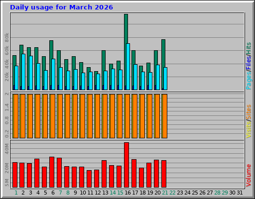Click green day label "8" on the x-axis
255x199 pixels.
68,193
